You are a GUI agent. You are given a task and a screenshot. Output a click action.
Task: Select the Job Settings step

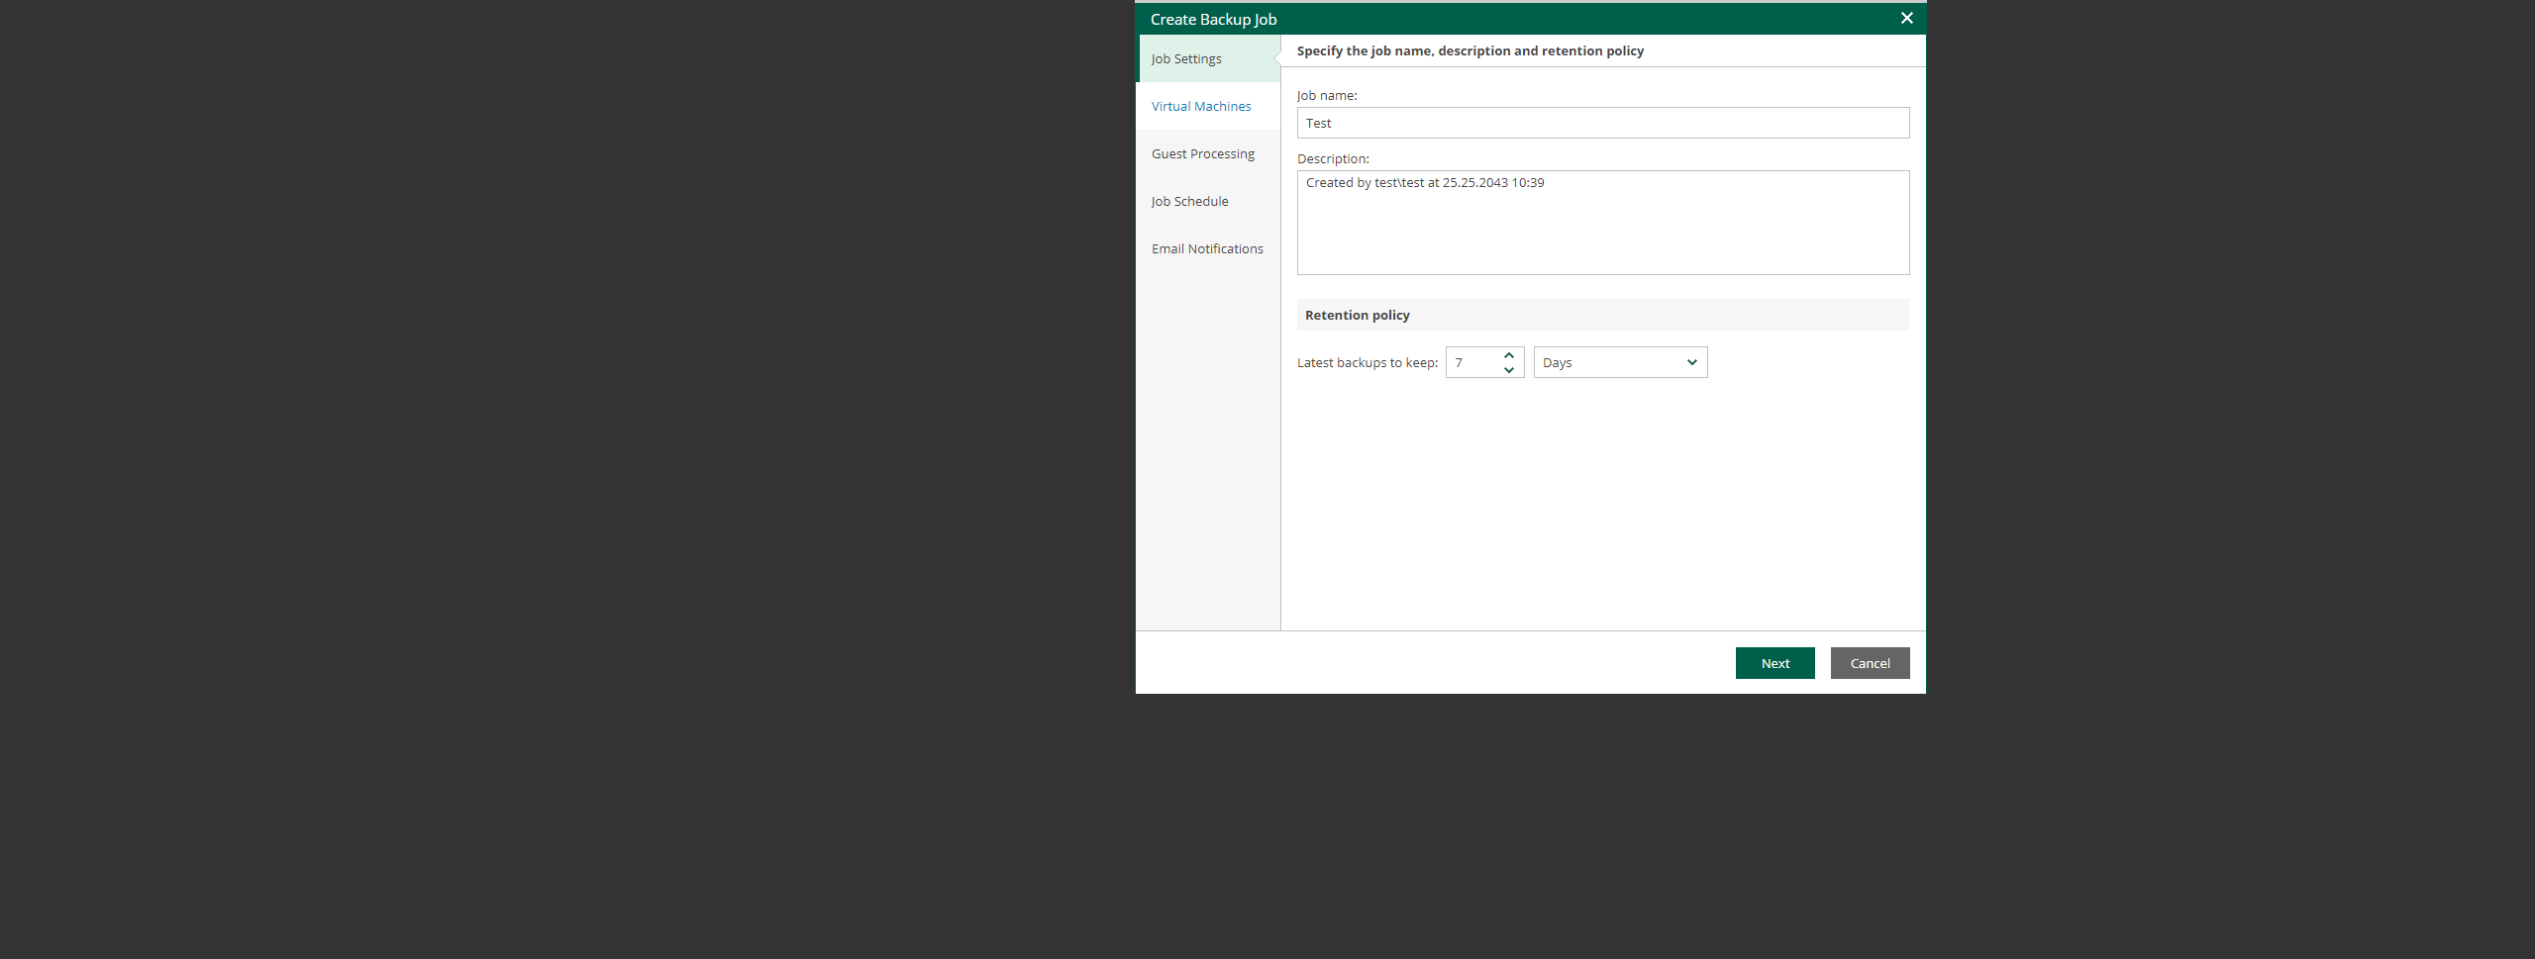pos(1208,58)
